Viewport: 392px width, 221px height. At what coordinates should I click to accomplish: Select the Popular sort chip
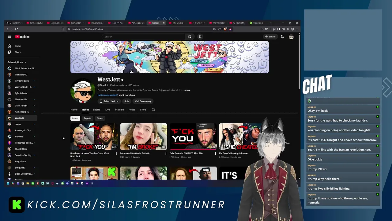(x=88, y=118)
